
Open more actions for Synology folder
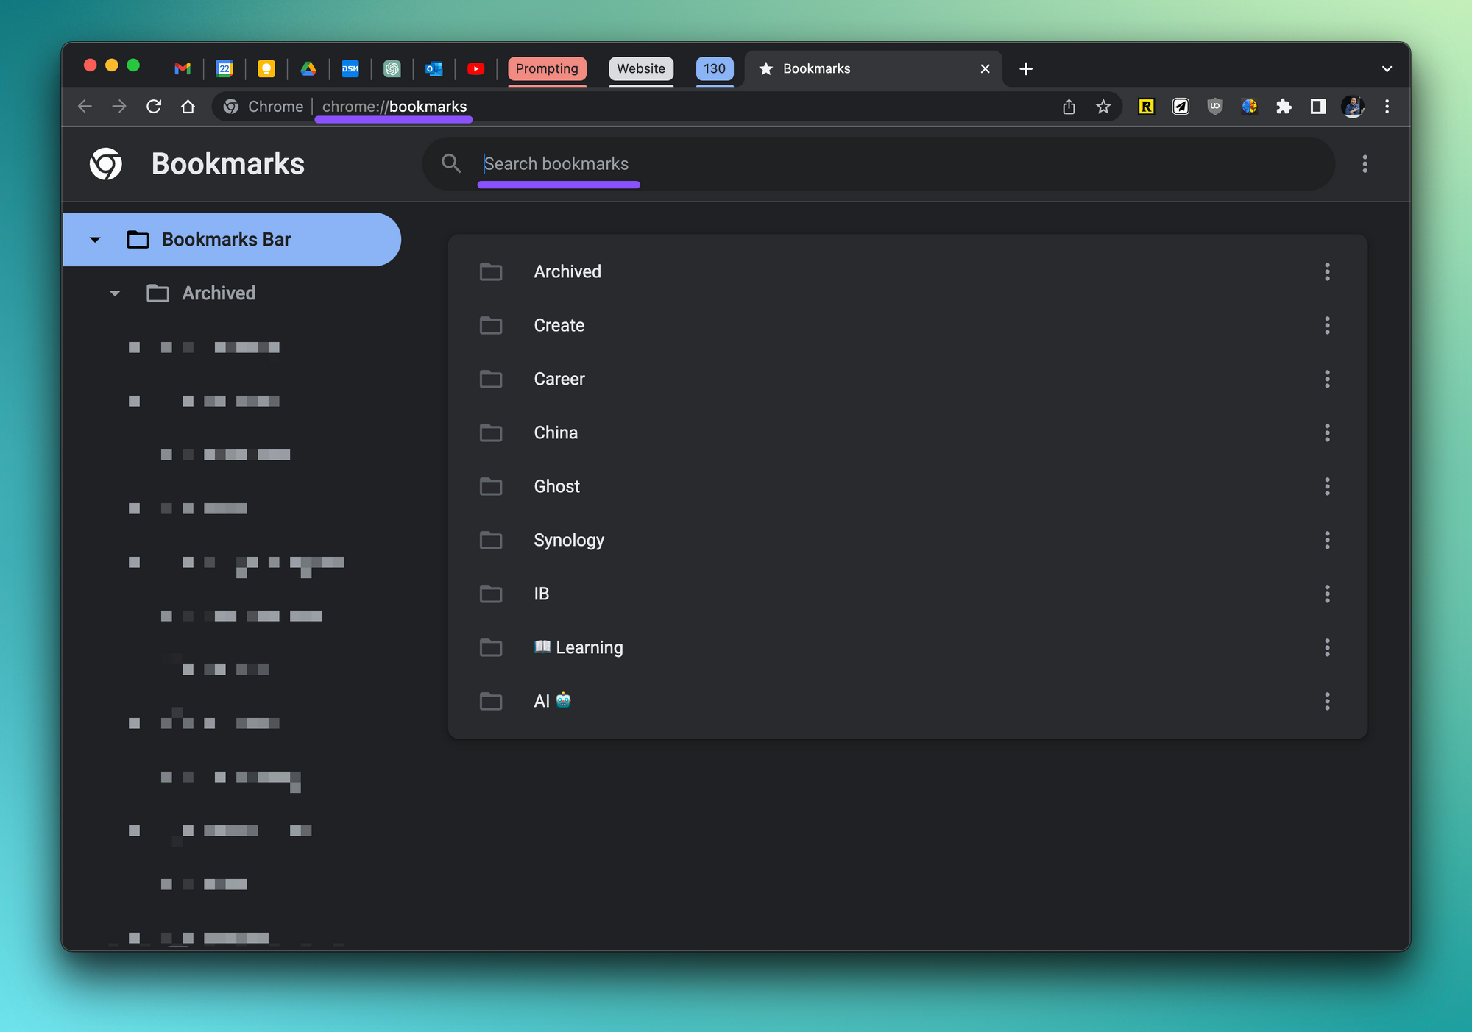point(1327,540)
